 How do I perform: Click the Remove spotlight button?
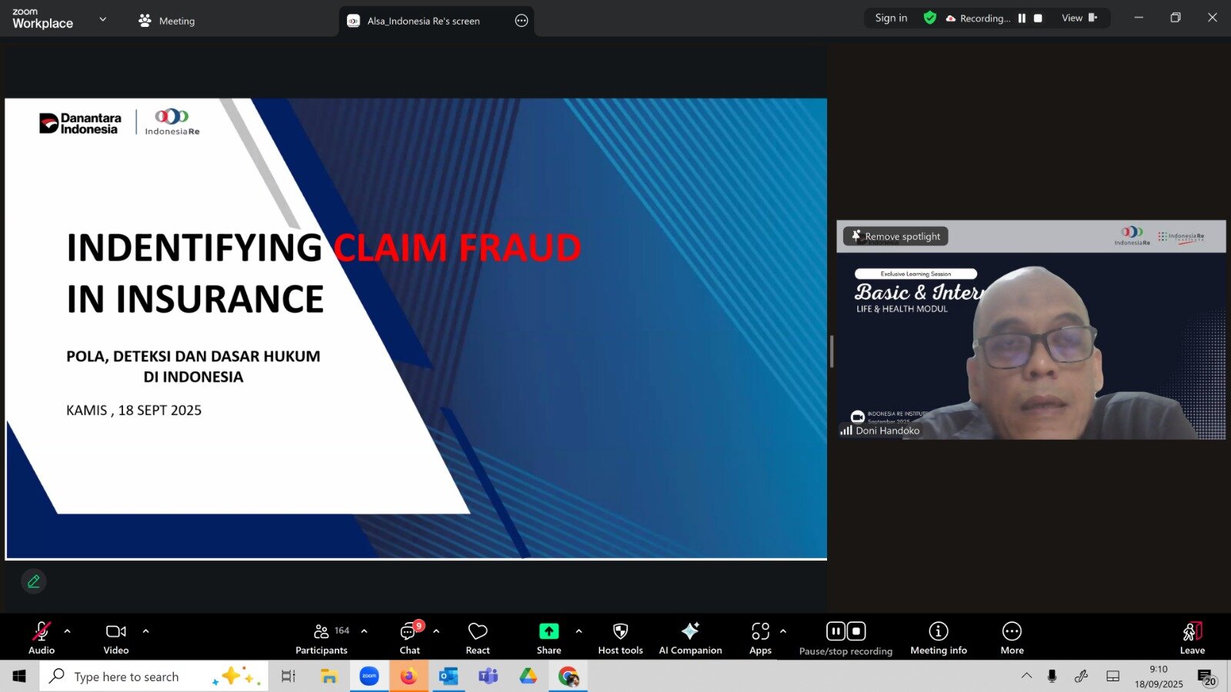click(x=896, y=236)
